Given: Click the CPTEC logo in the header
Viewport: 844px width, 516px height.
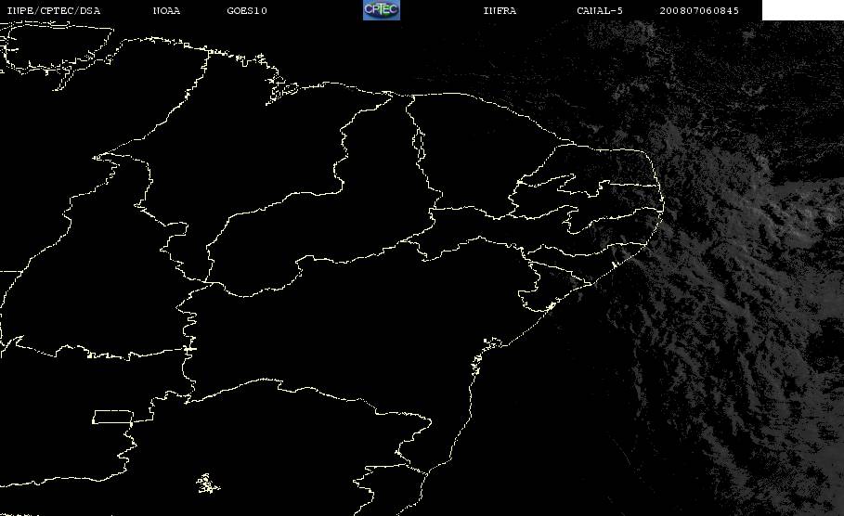Looking at the screenshot, I should tap(382, 10).
